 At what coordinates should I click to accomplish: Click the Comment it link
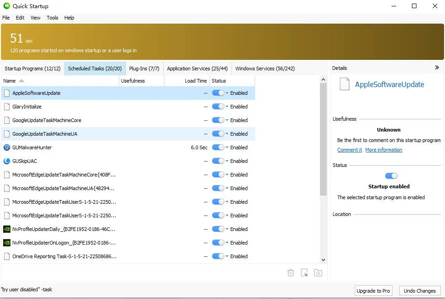click(350, 150)
